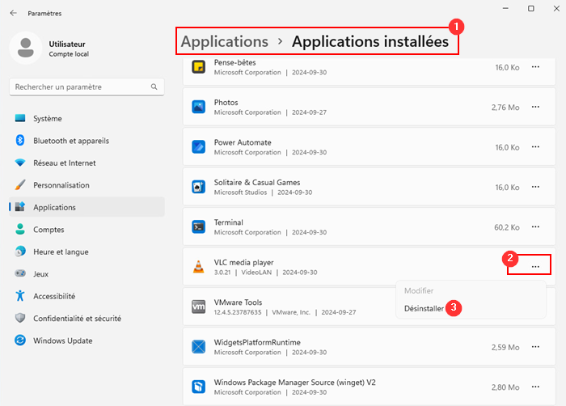Image resolution: width=566 pixels, height=406 pixels.
Task: Open more options for Pense-bêtes
Action: [535, 67]
